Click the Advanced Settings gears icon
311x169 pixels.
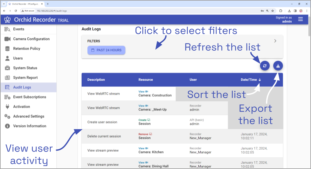click(x=7, y=116)
